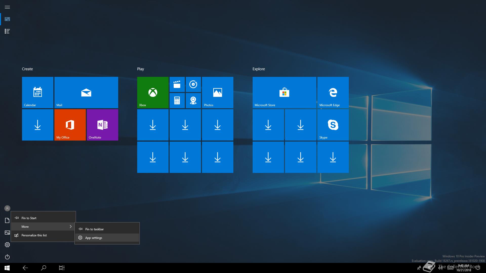Choose Pin to Start in context menu
The image size is (486, 273).
point(43,218)
